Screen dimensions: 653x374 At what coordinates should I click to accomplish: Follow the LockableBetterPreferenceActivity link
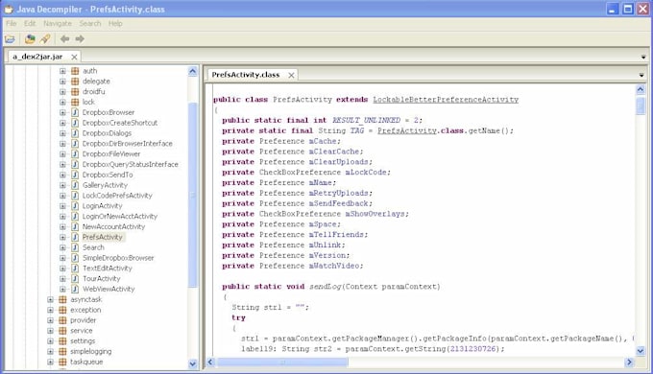(x=446, y=100)
